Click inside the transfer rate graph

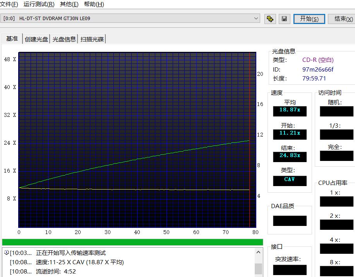point(135,139)
